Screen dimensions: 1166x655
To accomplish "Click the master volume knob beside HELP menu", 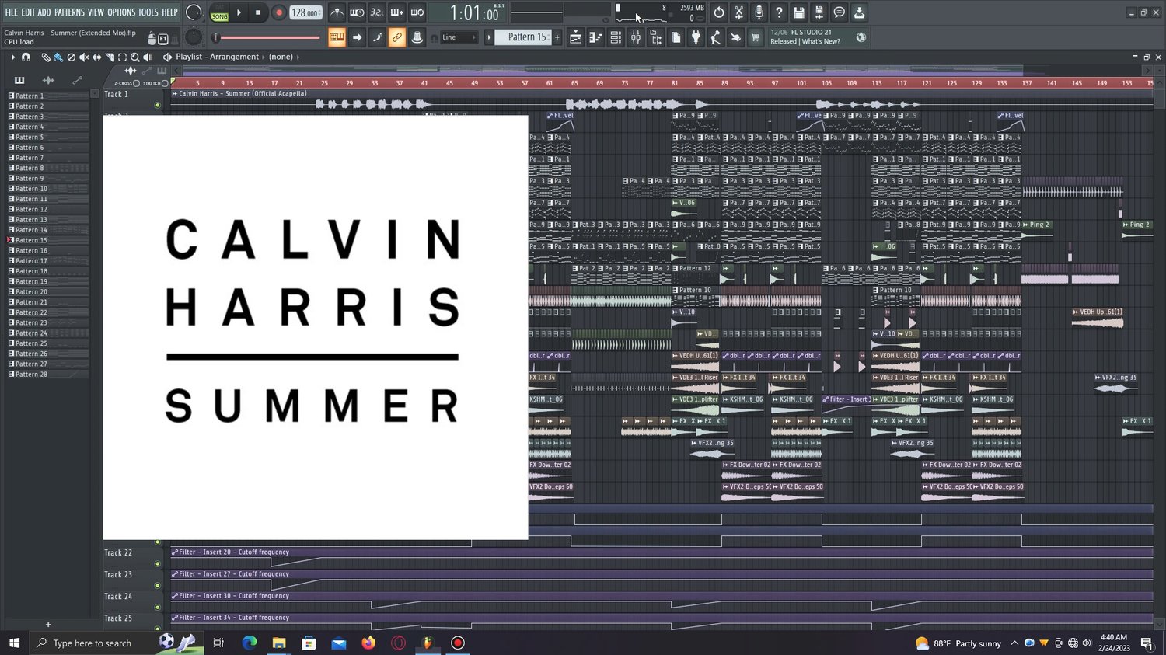I will tap(194, 12).
